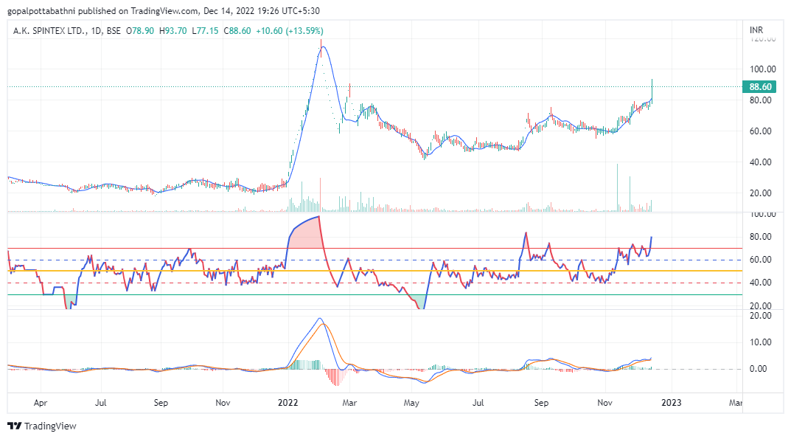
Task: Click the 2022 label on time axis
Action: click(x=288, y=403)
